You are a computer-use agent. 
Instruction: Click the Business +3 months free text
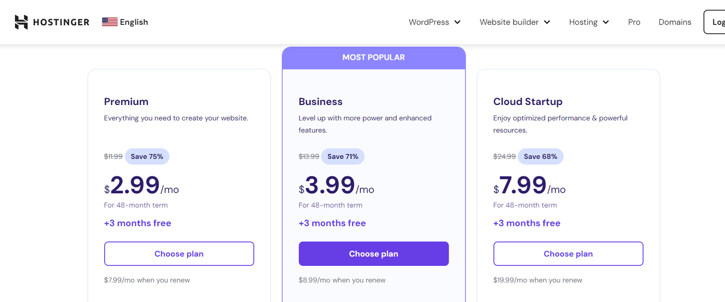[x=332, y=223]
